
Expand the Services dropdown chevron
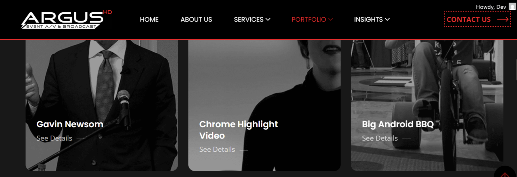pyautogui.click(x=268, y=20)
